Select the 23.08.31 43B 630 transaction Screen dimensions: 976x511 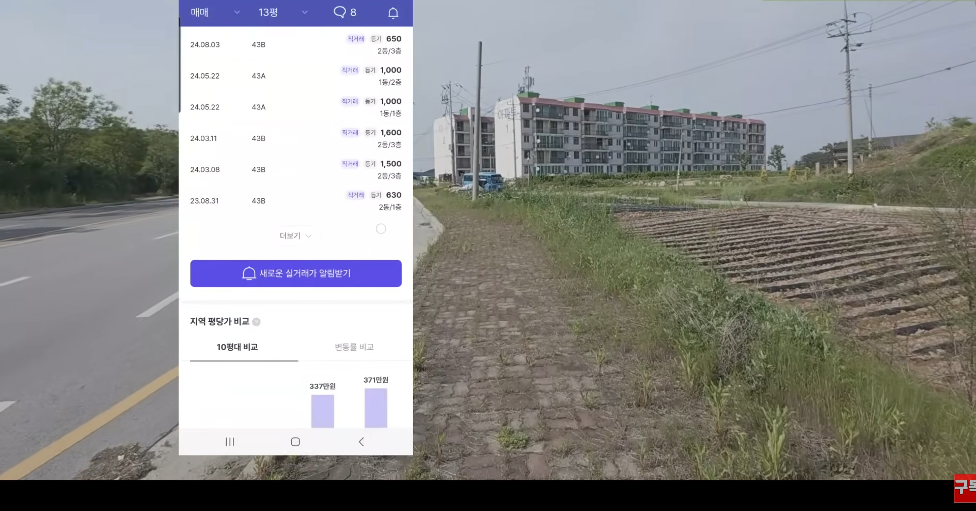[x=296, y=201]
